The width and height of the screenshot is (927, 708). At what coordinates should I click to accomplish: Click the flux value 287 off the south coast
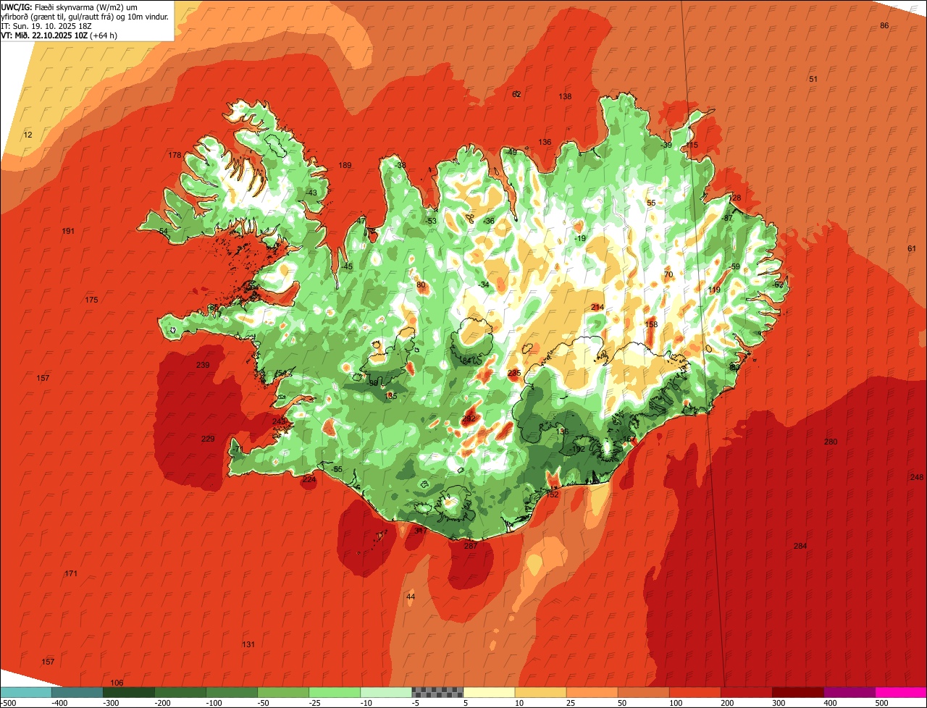click(x=470, y=547)
